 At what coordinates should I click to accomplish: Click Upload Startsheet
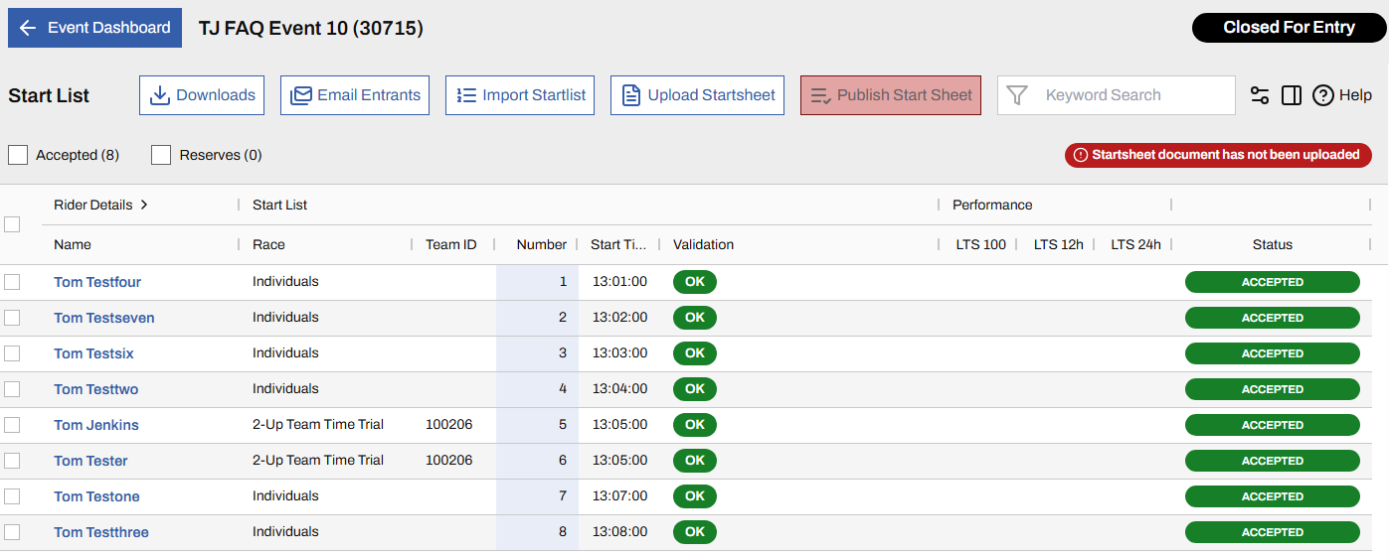click(697, 95)
